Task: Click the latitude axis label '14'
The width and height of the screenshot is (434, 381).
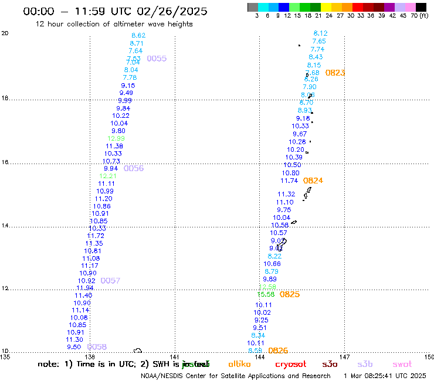Action: 5,226
